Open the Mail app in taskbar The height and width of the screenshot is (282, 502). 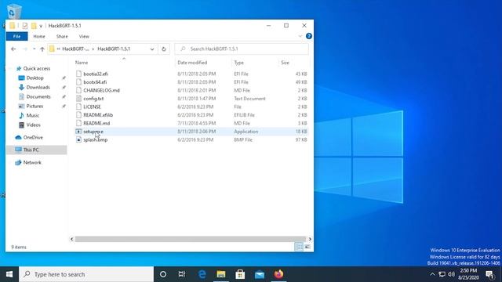260,274
